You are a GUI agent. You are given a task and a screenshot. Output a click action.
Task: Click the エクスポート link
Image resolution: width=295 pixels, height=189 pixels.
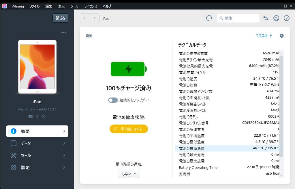point(264,36)
